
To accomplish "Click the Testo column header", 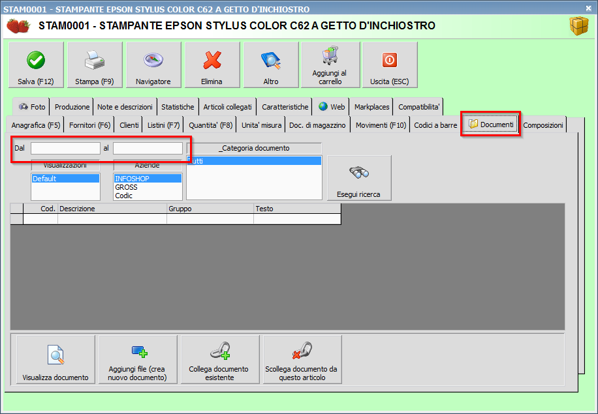I will [297, 209].
